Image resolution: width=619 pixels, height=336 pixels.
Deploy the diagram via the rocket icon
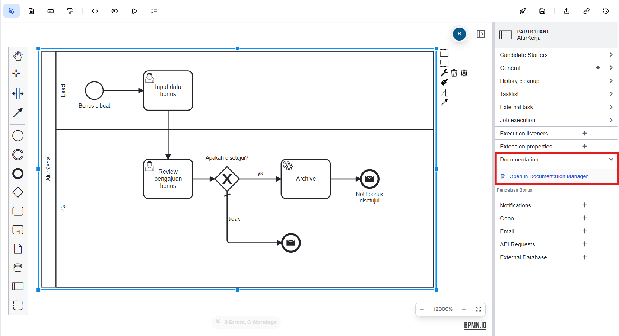(x=523, y=11)
